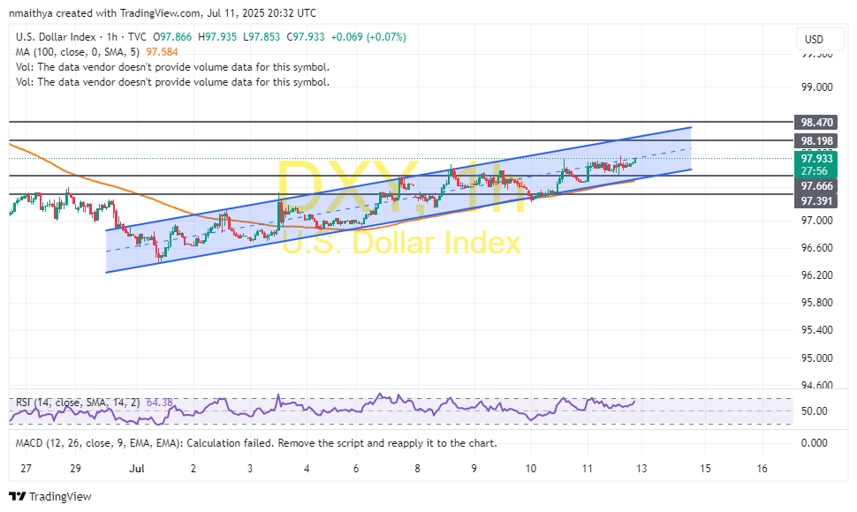Click date 16 on the time axis
The width and height of the screenshot is (857, 512).
762,469
